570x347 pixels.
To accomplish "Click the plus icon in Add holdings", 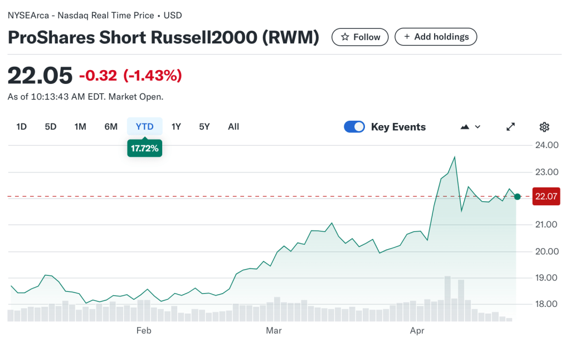I will (407, 37).
